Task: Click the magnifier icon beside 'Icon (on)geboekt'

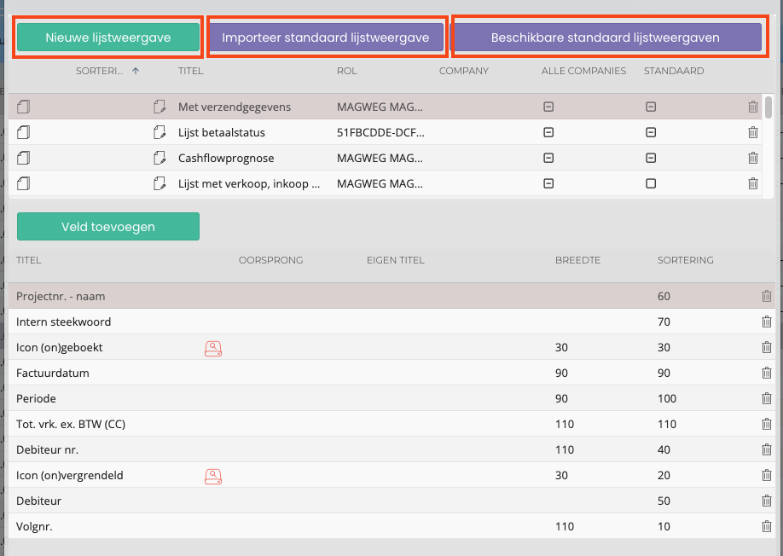Action: 213,347
